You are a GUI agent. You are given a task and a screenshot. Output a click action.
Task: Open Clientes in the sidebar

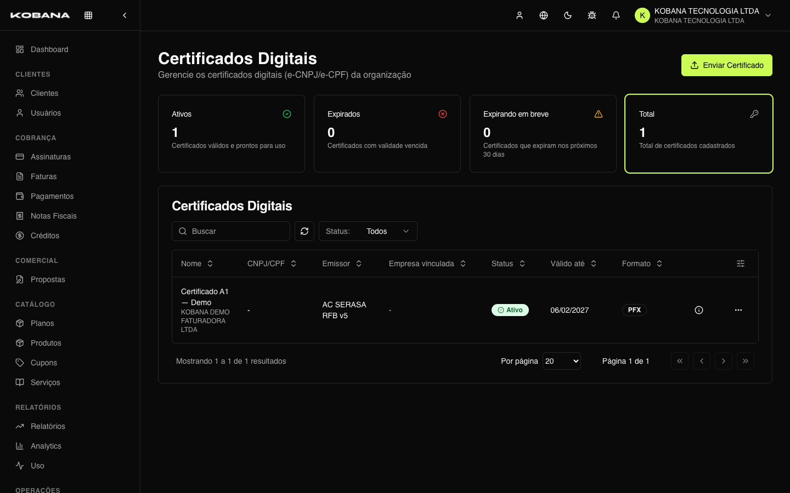70,93
